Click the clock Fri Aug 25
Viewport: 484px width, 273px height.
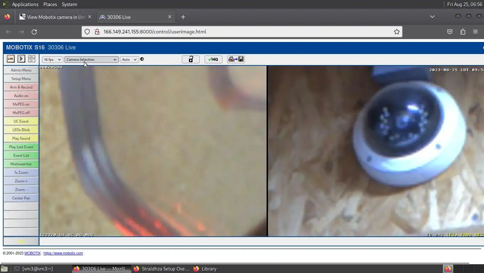(x=464, y=4)
